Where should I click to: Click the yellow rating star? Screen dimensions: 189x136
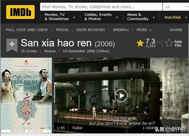click(140, 43)
